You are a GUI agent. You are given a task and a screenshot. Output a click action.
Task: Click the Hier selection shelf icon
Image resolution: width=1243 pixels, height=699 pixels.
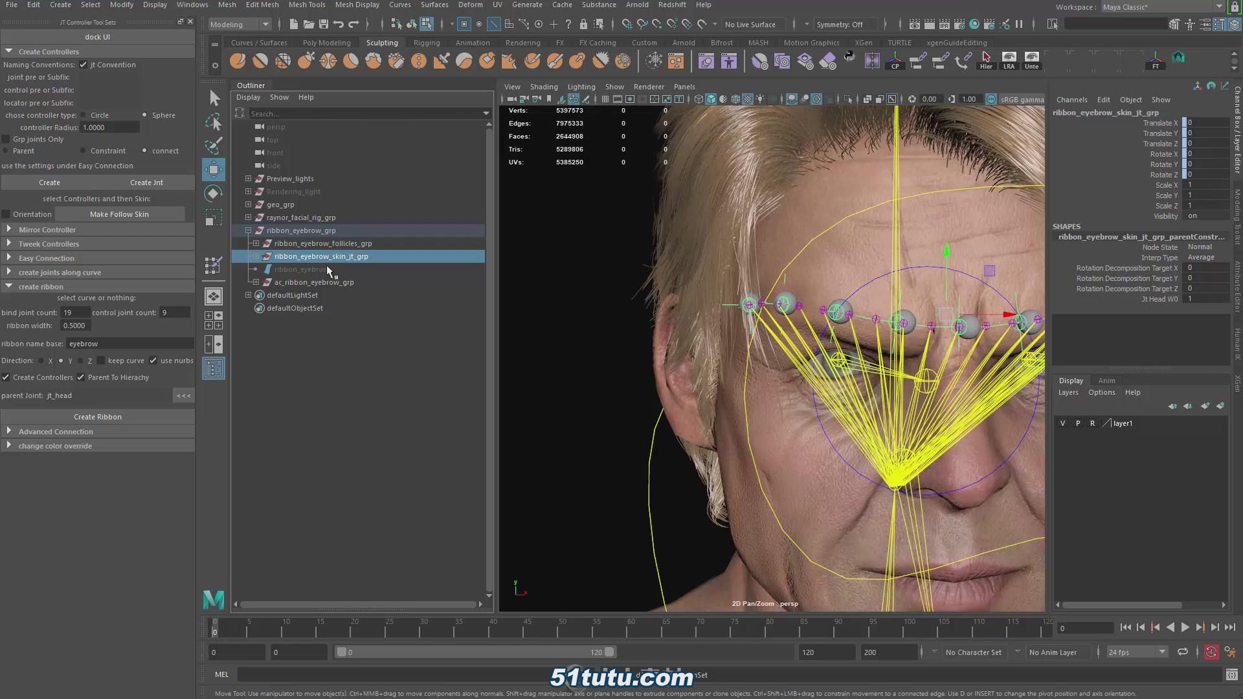(986, 61)
